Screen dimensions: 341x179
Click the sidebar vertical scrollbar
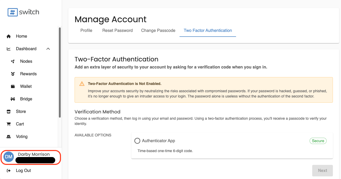60,72
